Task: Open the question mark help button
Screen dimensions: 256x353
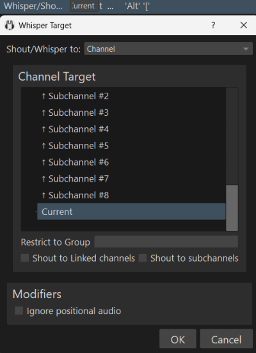Action: (213, 25)
